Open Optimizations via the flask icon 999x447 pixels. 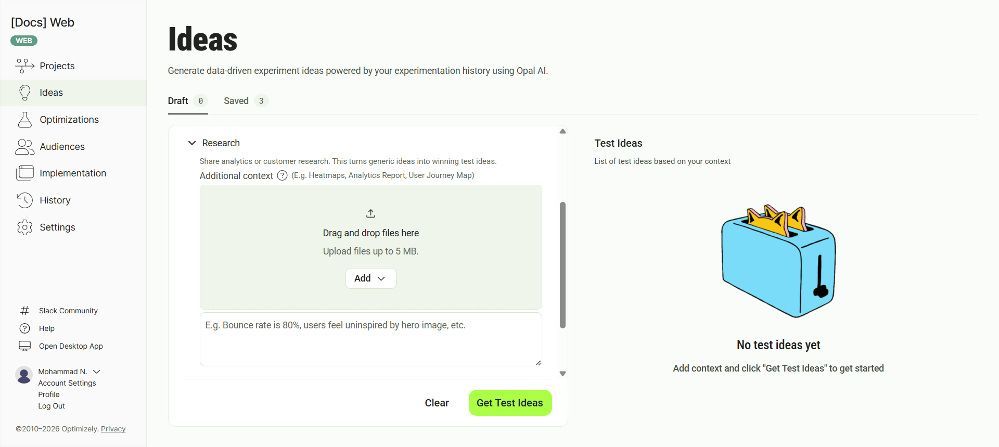(x=24, y=120)
